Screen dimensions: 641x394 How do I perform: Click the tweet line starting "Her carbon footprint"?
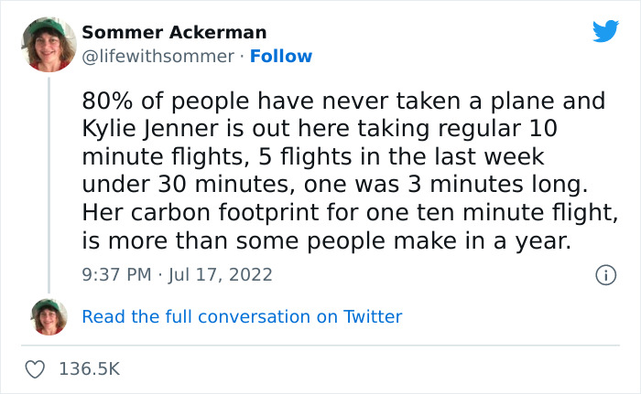click(x=350, y=213)
